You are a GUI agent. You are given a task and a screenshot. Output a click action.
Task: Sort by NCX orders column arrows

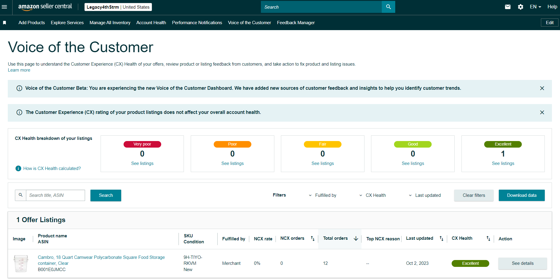(313, 238)
